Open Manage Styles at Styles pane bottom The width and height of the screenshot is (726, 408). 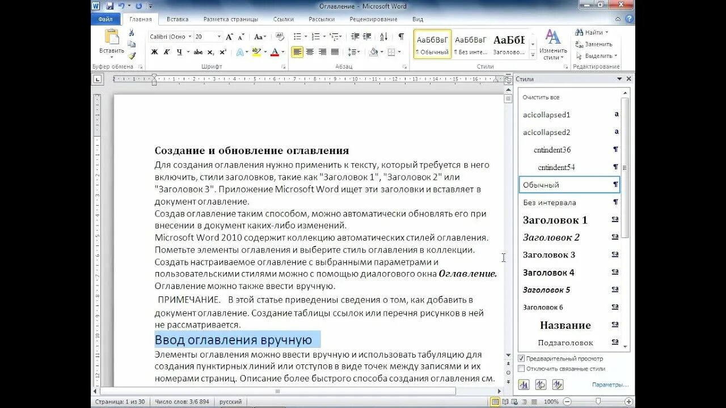(x=558, y=385)
